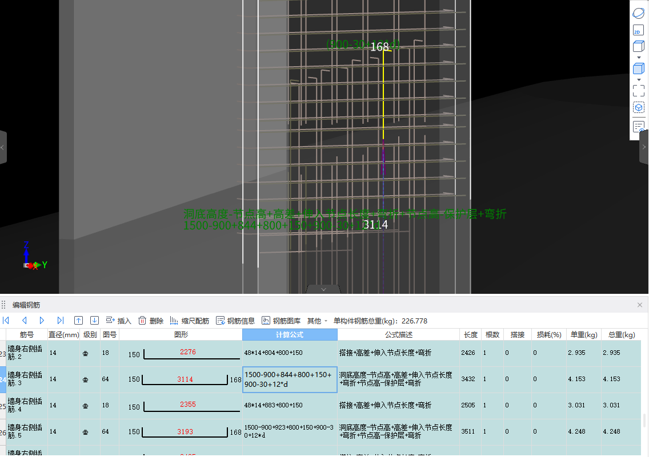Click the zoom extents frame icon

(639, 91)
